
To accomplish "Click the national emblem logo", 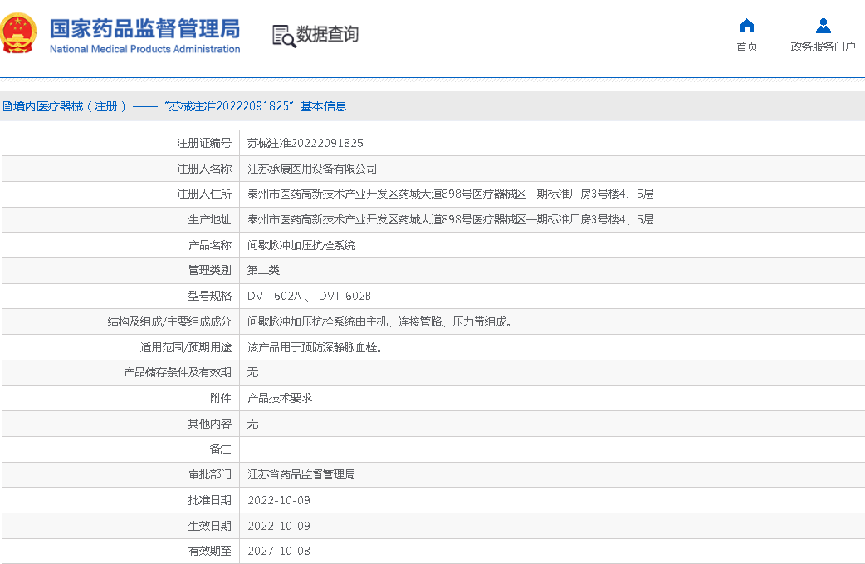I will [18, 35].
